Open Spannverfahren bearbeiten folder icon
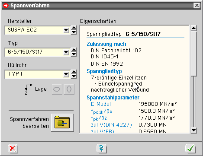This screenshot has width=203, height=156. [x=62, y=123]
